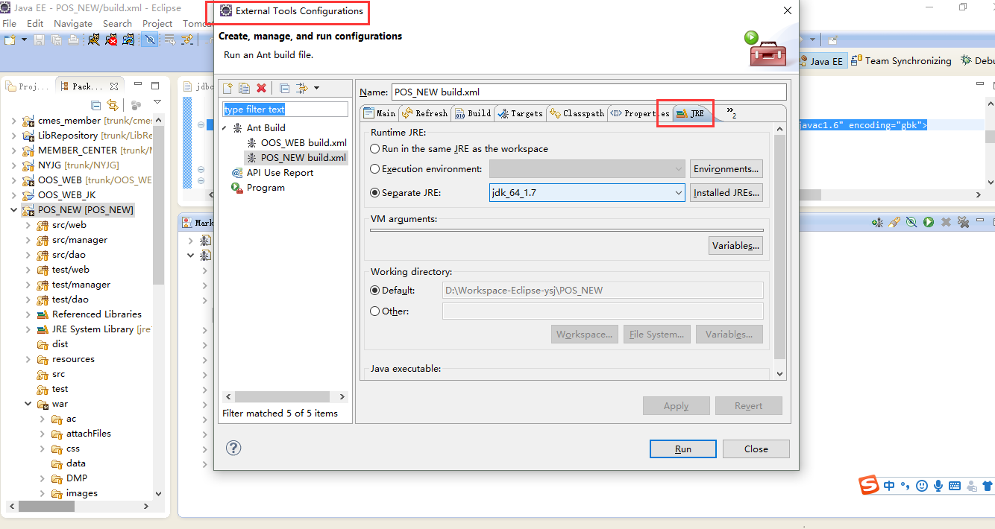Screen dimensions: 995x529
Task: Click the flashlight search icon in Ant view
Action: pos(894,222)
